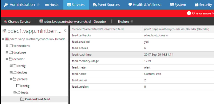
Task: Switch to the Services tab
Action: click(76, 5)
